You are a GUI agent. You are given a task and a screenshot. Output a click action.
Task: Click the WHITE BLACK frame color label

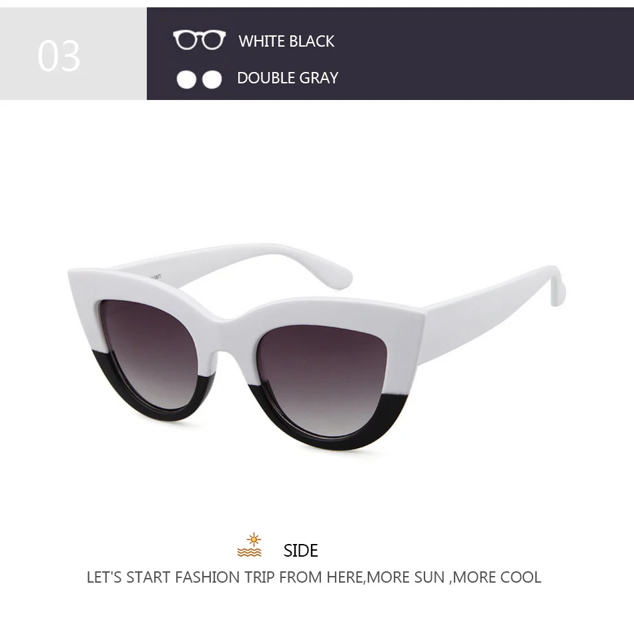coord(286,41)
